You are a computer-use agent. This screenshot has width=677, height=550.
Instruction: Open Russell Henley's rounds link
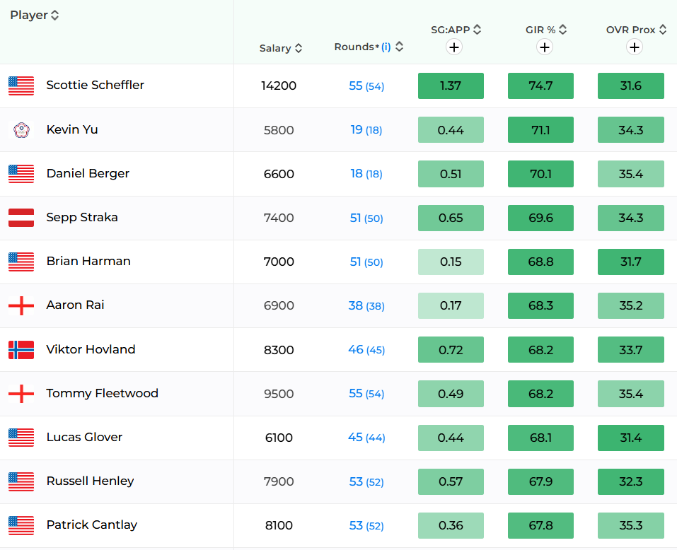[366, 482]
